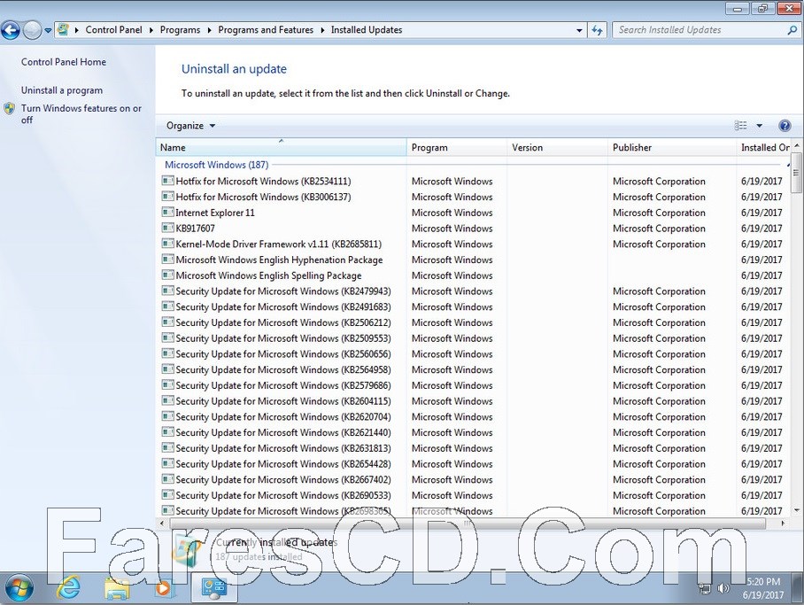
Task: Click the update icon beside KB2654428
Action: point(167,463)
